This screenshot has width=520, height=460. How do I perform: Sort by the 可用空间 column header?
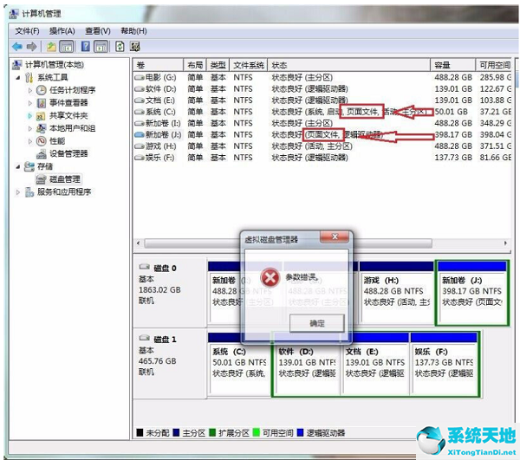tap(494, 65)
